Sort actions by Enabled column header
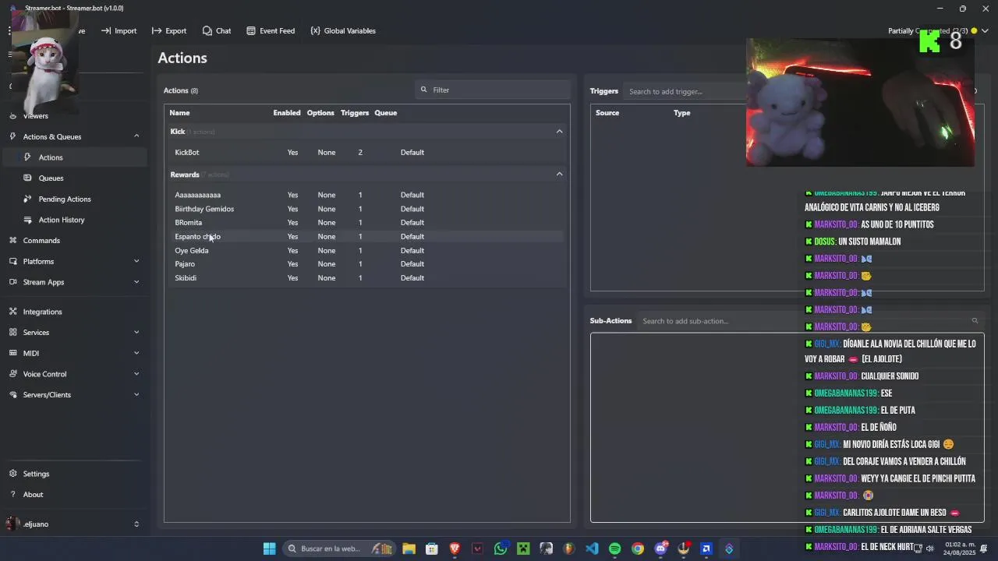 click(x=287, y=113)
